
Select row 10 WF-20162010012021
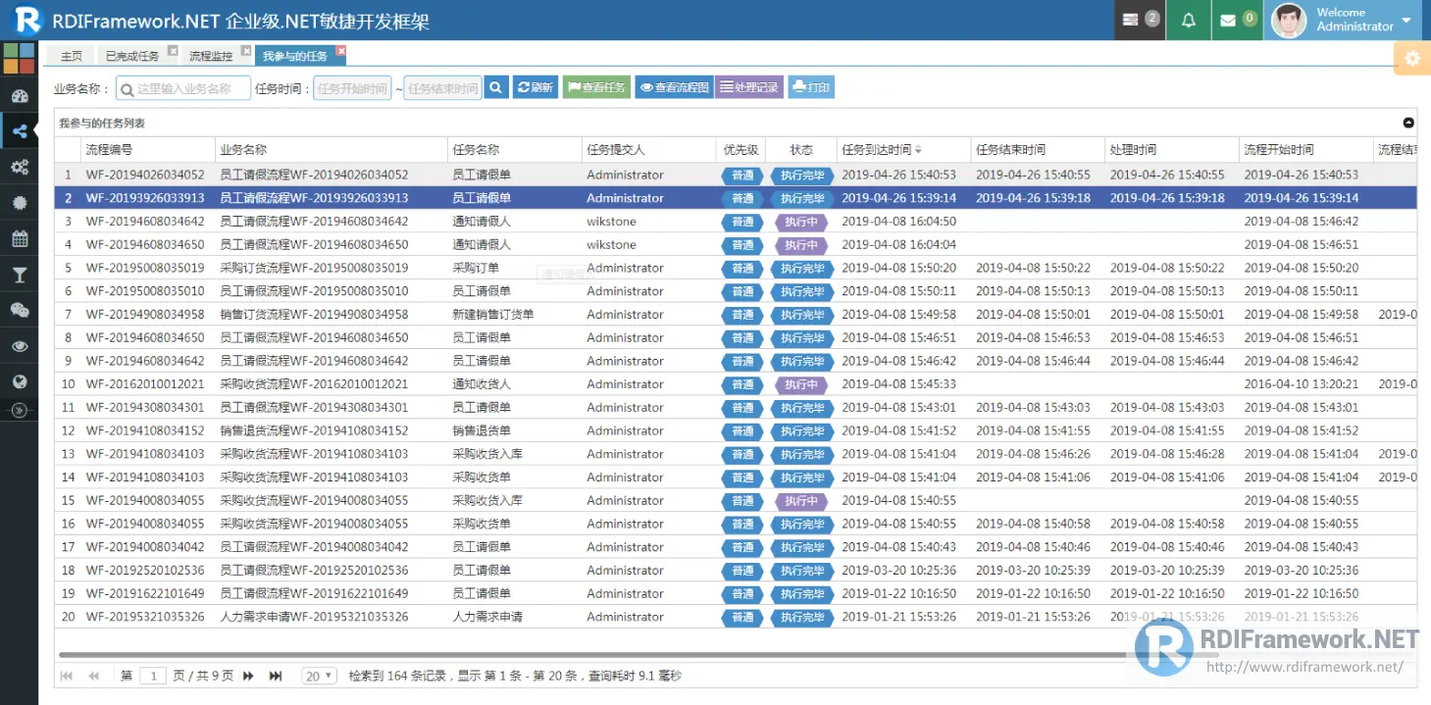coord(736,384)
